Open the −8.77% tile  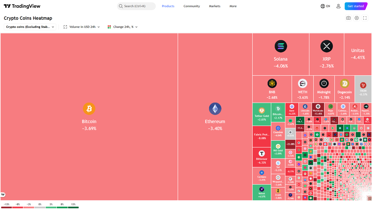[x=290, y=171]
